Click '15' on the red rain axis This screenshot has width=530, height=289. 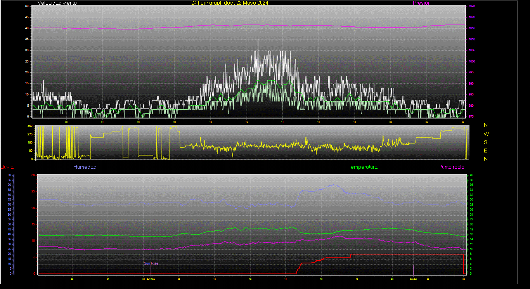(33, 225)
